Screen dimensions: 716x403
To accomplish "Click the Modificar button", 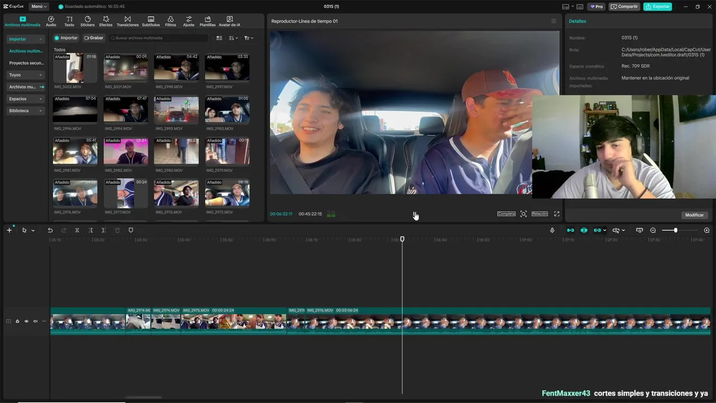I will 694,215.
